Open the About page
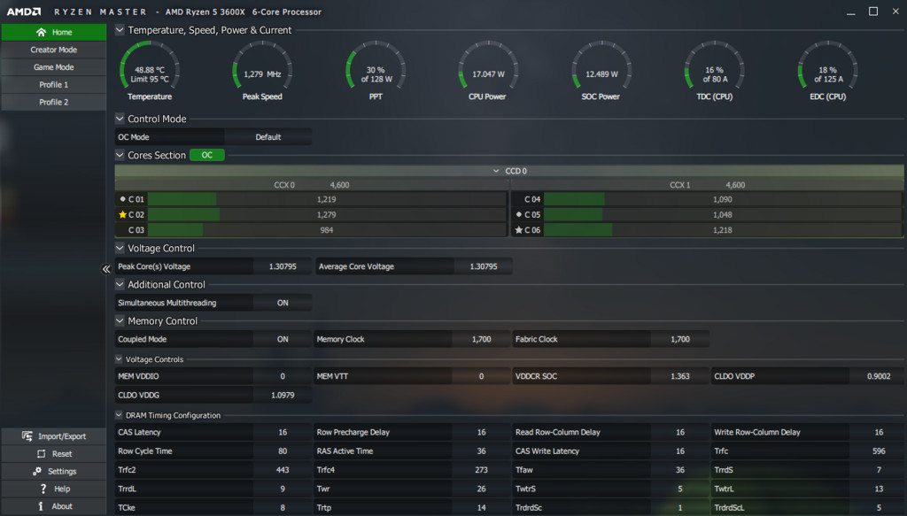Viewport: 907px width, 516px height. (54, 506)
